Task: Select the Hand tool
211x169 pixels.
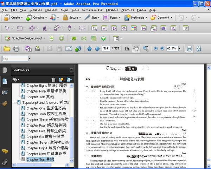Action: (x=136, y=49)
